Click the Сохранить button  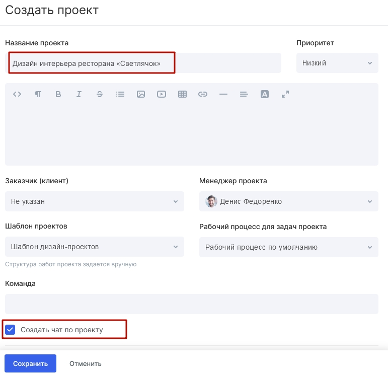tap(30, 363)
